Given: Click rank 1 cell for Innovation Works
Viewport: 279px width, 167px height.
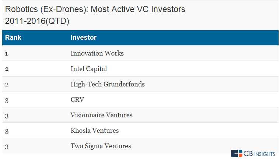Looking at the screenshot, I should (x=7, y=54).
